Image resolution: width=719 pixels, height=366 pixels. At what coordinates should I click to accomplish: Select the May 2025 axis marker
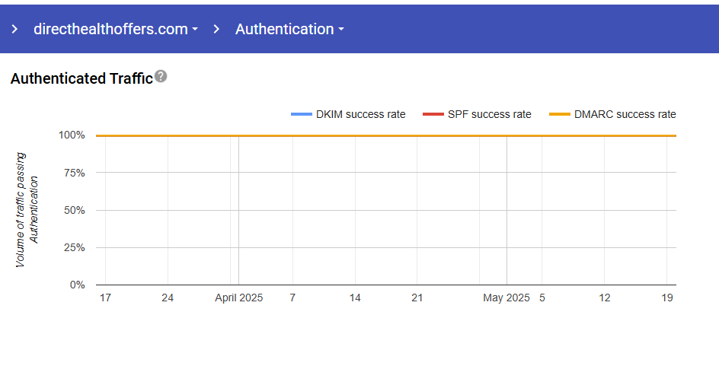506,298
